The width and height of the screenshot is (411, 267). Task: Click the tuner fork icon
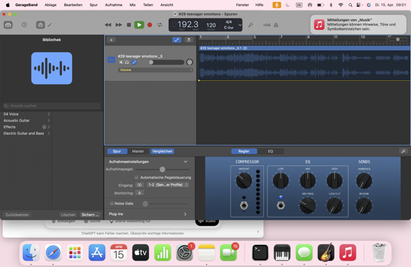tap(251, 25)
